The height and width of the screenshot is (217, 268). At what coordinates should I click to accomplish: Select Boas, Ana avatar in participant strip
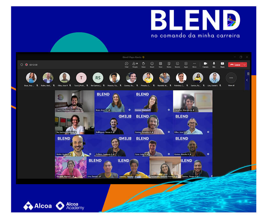tap(31, 78)
